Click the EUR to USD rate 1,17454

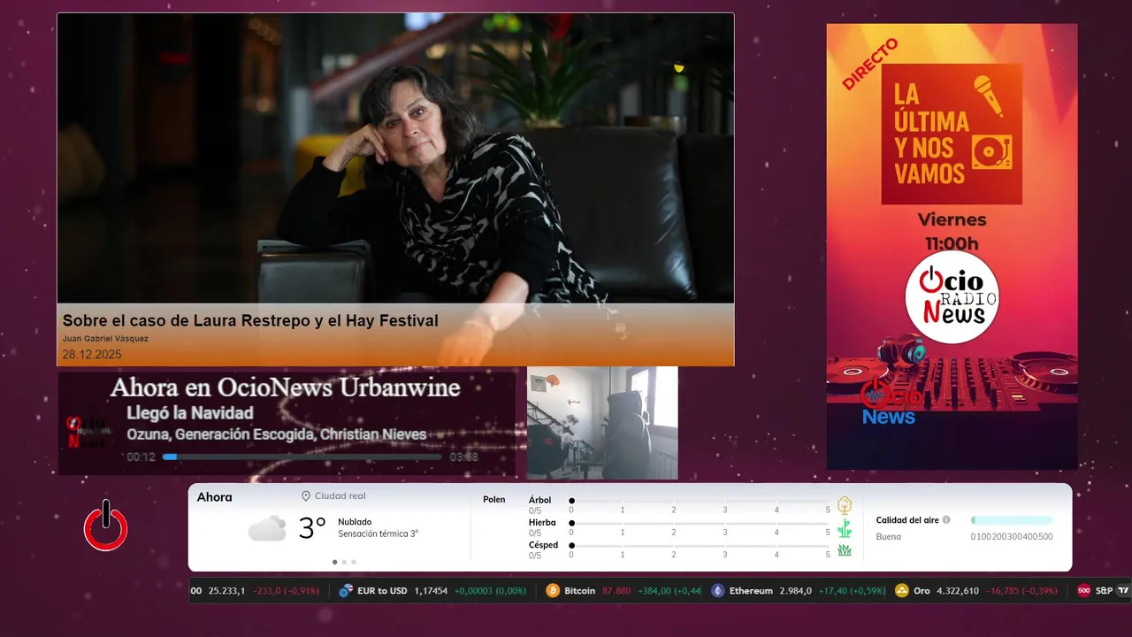tap(430, 591)
